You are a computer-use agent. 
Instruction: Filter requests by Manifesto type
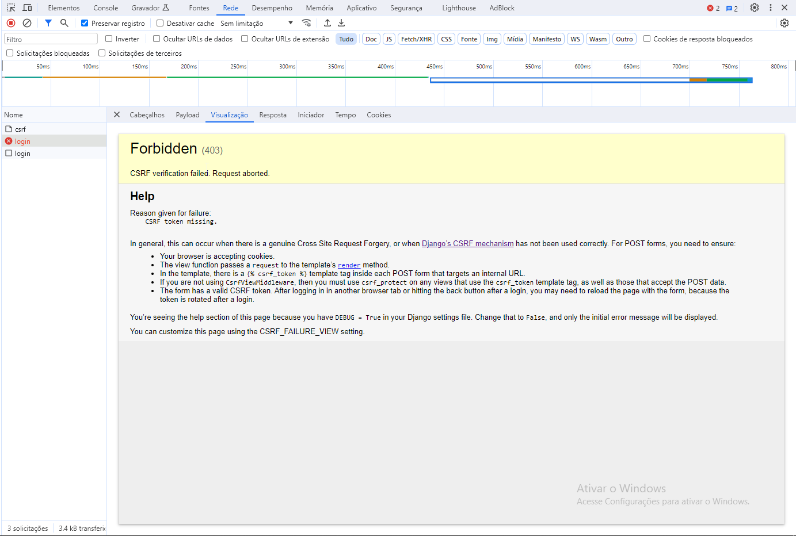[547, 39]
